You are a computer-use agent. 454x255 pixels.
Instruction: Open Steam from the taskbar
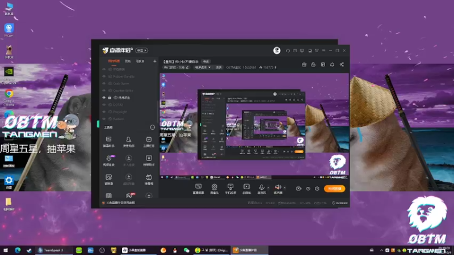(x=29, y=250)
